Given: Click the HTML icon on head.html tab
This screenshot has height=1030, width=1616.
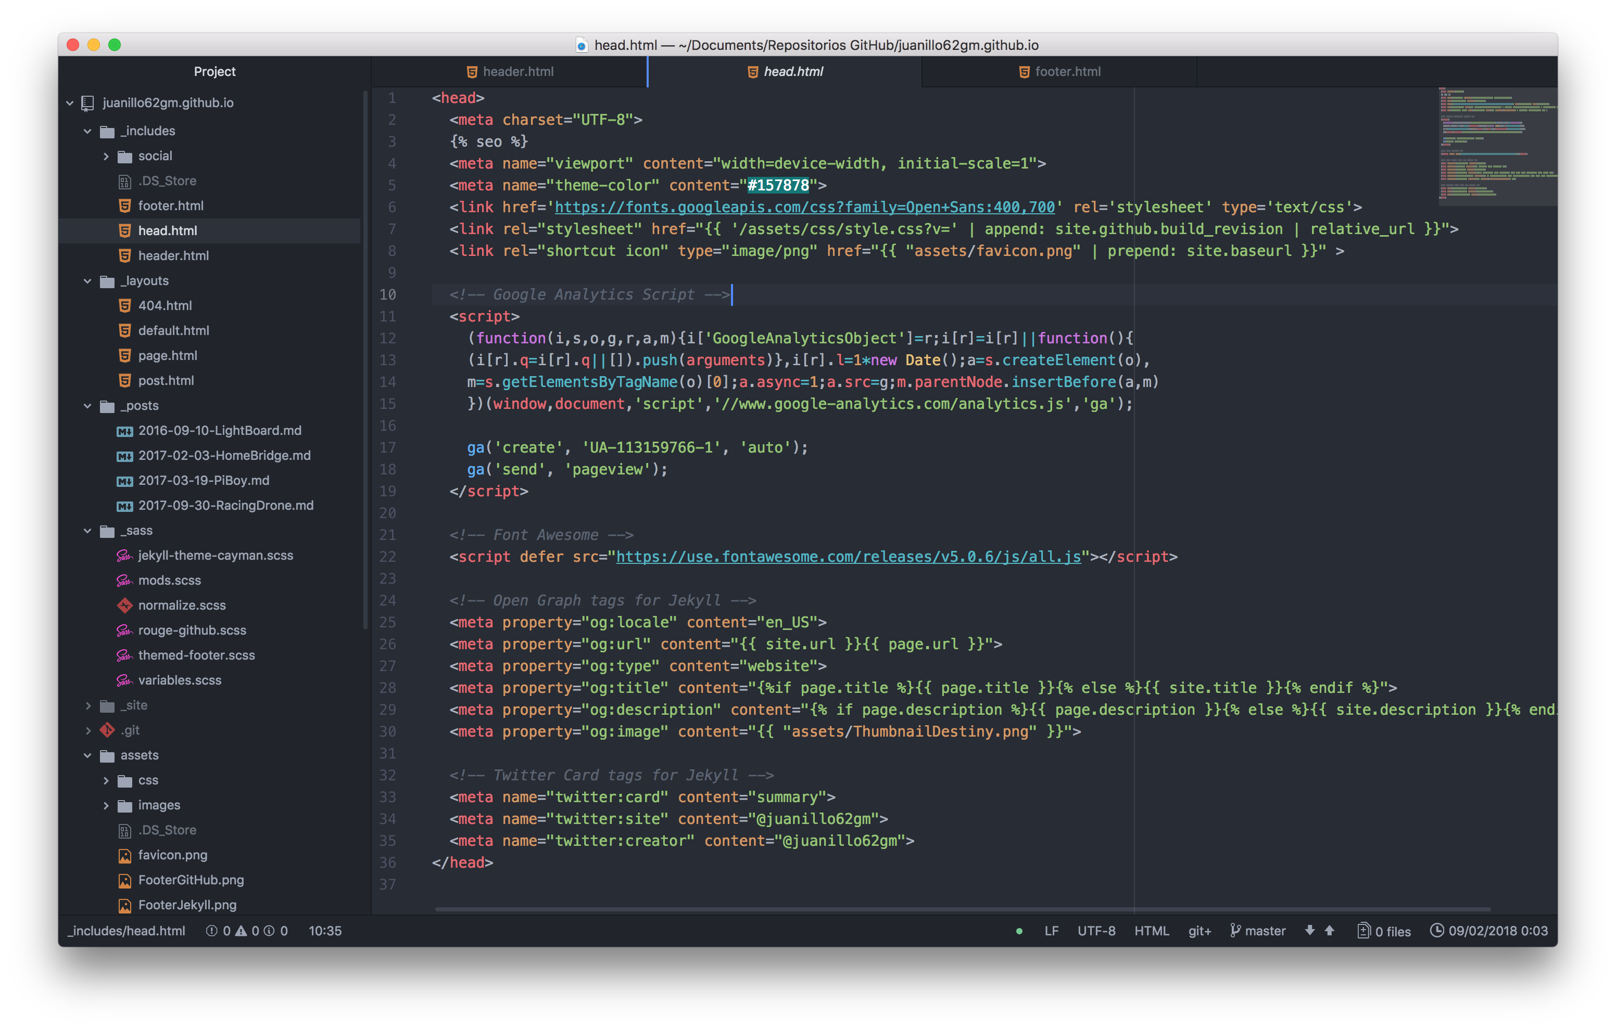Looking at the screenshot, I should tap(751, 71).
